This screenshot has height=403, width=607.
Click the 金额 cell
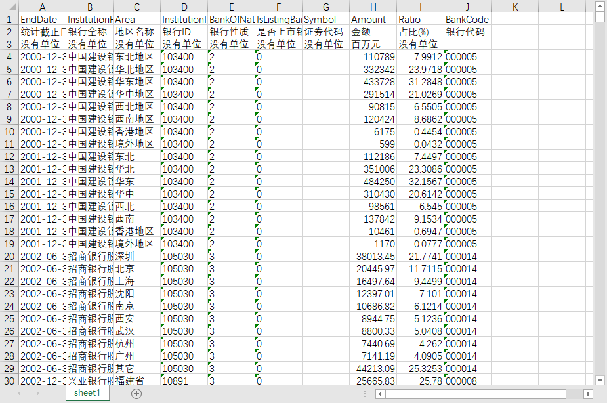pos(373,32)
